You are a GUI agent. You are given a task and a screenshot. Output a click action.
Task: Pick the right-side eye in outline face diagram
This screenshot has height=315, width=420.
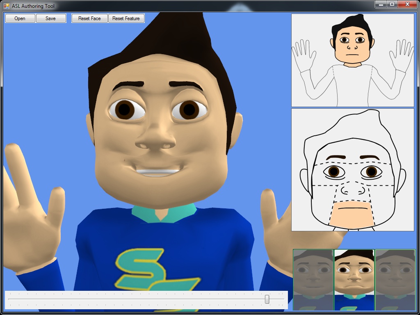[x=371, y=171]
